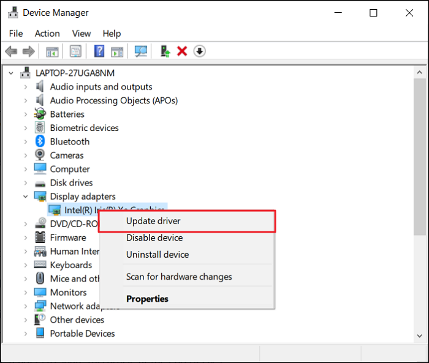This screenshot has width=429, height=363.
Task: Expand the Monitors category arrow
Action: 26,292
